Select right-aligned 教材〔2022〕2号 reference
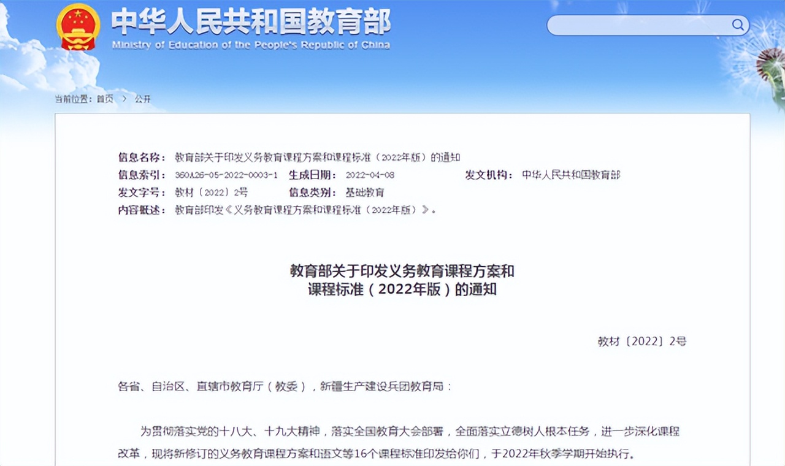This screenshot has height=466, width=785. point(642,342)
